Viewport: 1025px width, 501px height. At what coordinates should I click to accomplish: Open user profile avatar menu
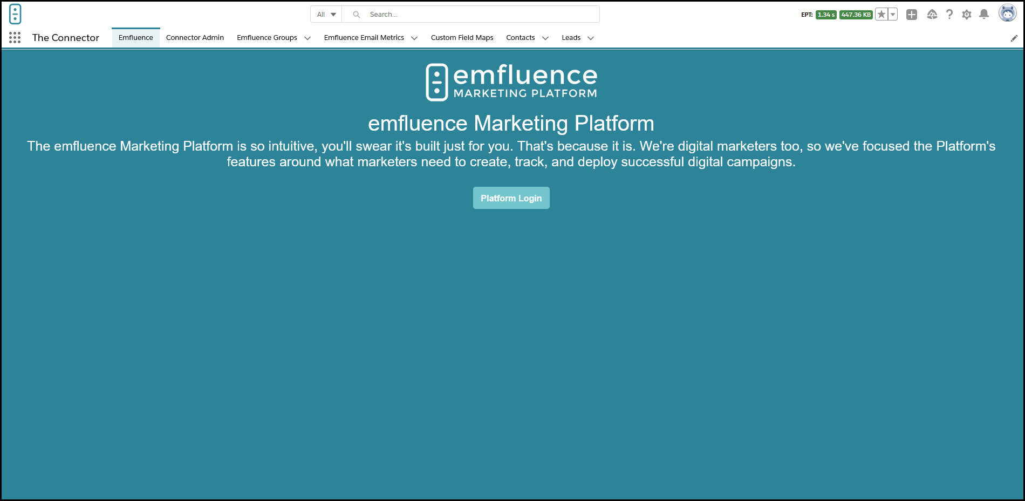pos(1007,13)
